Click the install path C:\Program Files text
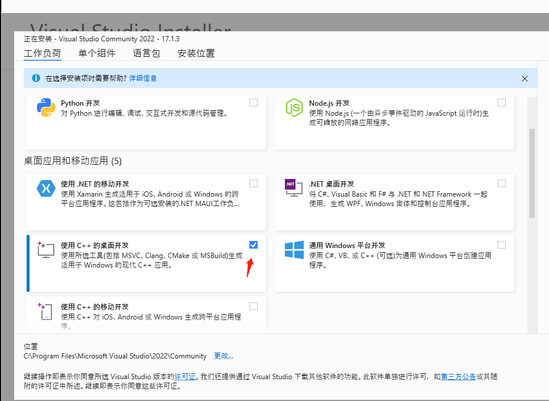Viewport: 549px width, 401px height. tap(115, 356)
